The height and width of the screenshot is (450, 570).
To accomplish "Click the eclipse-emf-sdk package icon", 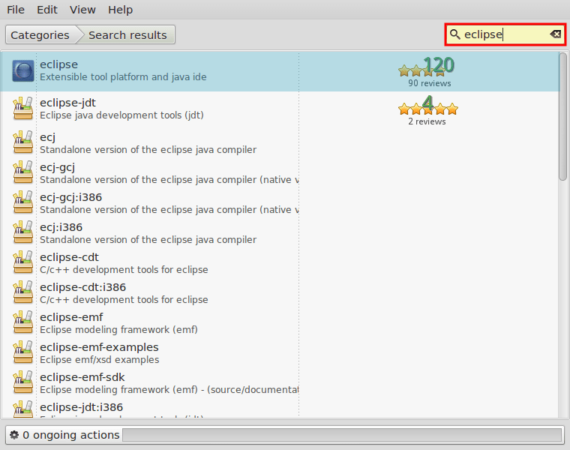I will (x=23, y=382).
